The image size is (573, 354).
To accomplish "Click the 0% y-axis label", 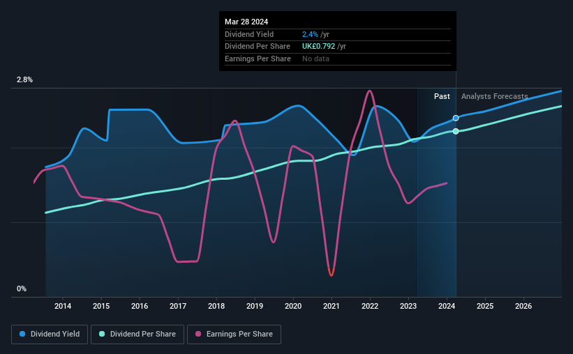I will click(x=22, y=288).
